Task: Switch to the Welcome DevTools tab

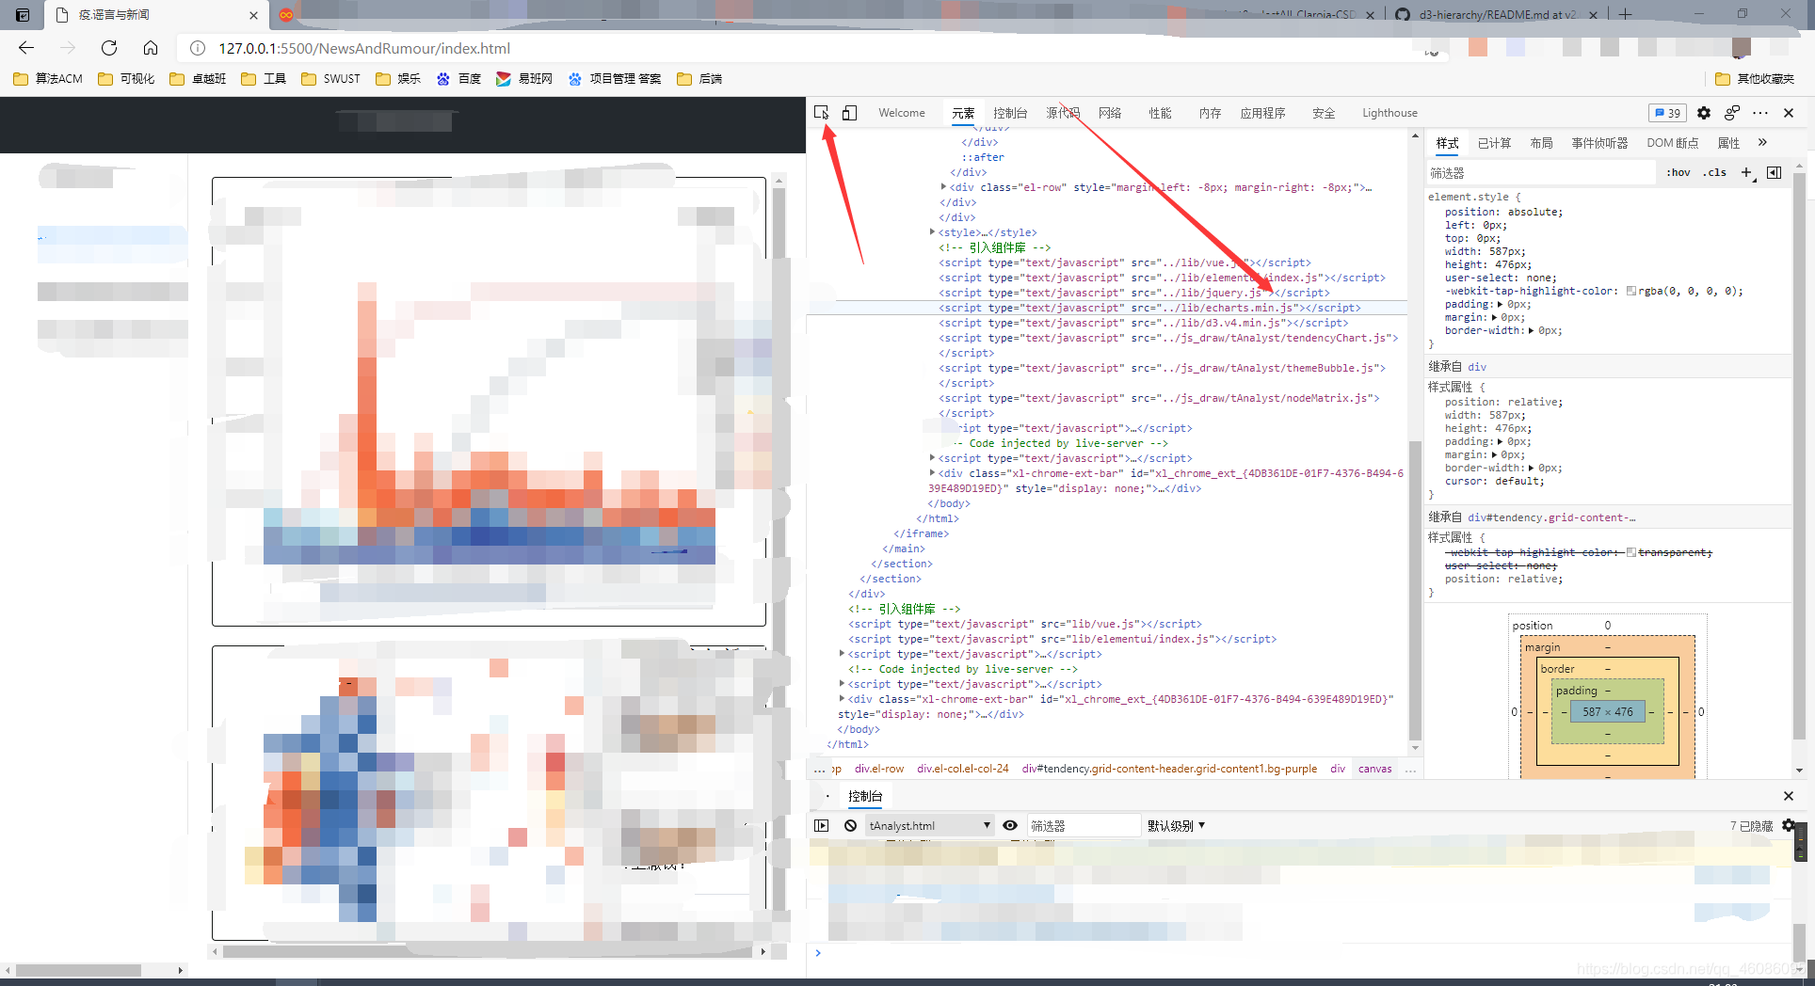Action: click(x=901, y=113)
